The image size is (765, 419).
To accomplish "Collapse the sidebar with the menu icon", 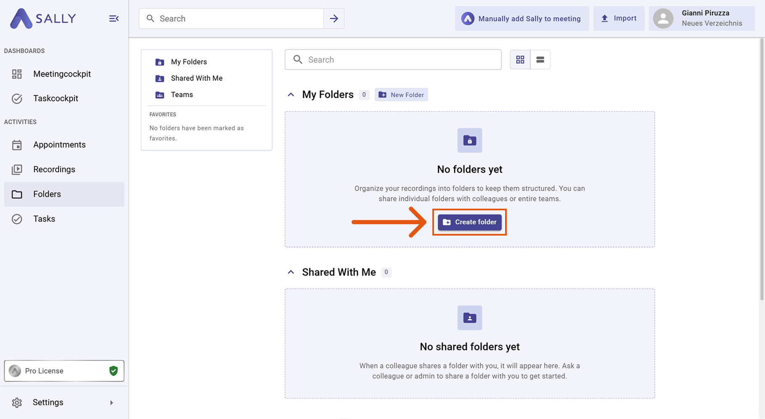I will (x=114, y=19).
